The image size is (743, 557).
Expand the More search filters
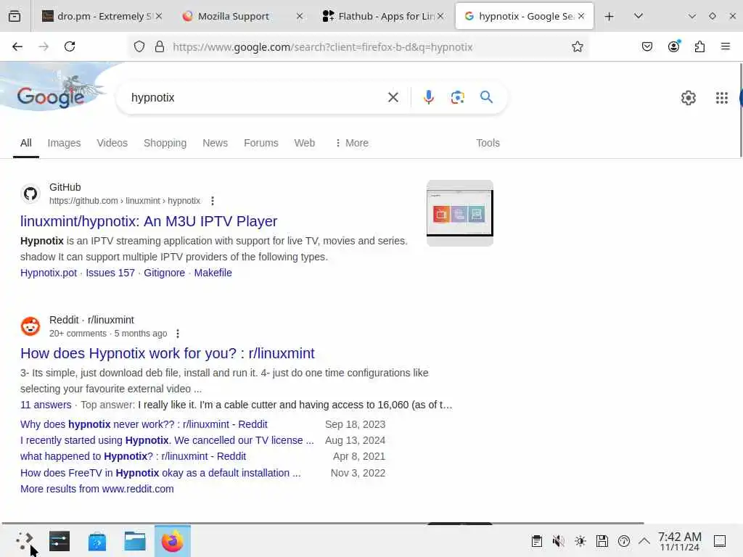coord(352,143)
